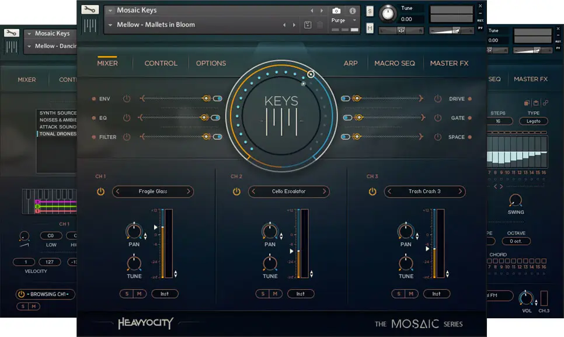Click the CH 3 Inst button

pos(436,294)
